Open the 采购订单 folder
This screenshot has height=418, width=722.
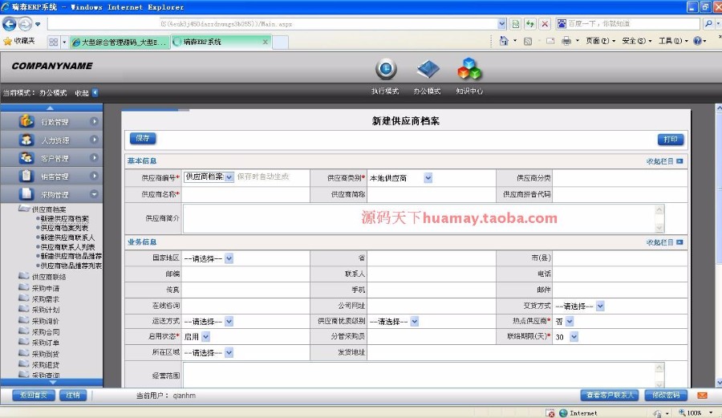[39, 343]
